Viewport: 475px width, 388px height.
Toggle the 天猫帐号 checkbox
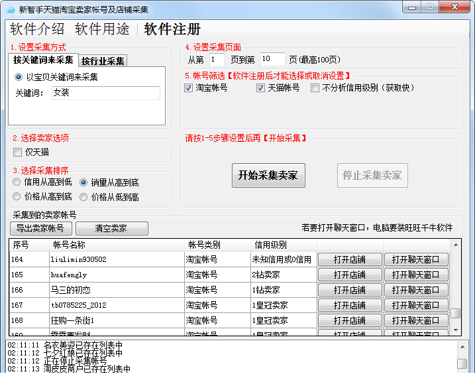[260, 88]
